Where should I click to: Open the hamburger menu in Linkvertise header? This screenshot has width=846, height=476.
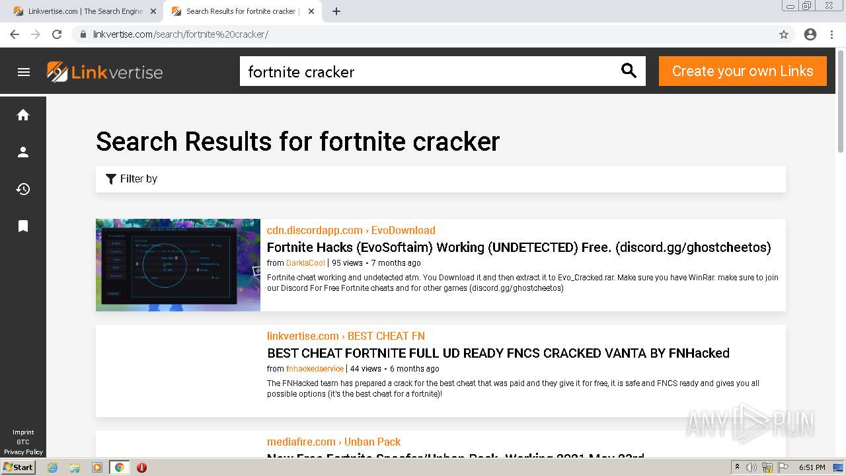click(x=24, y=72)
